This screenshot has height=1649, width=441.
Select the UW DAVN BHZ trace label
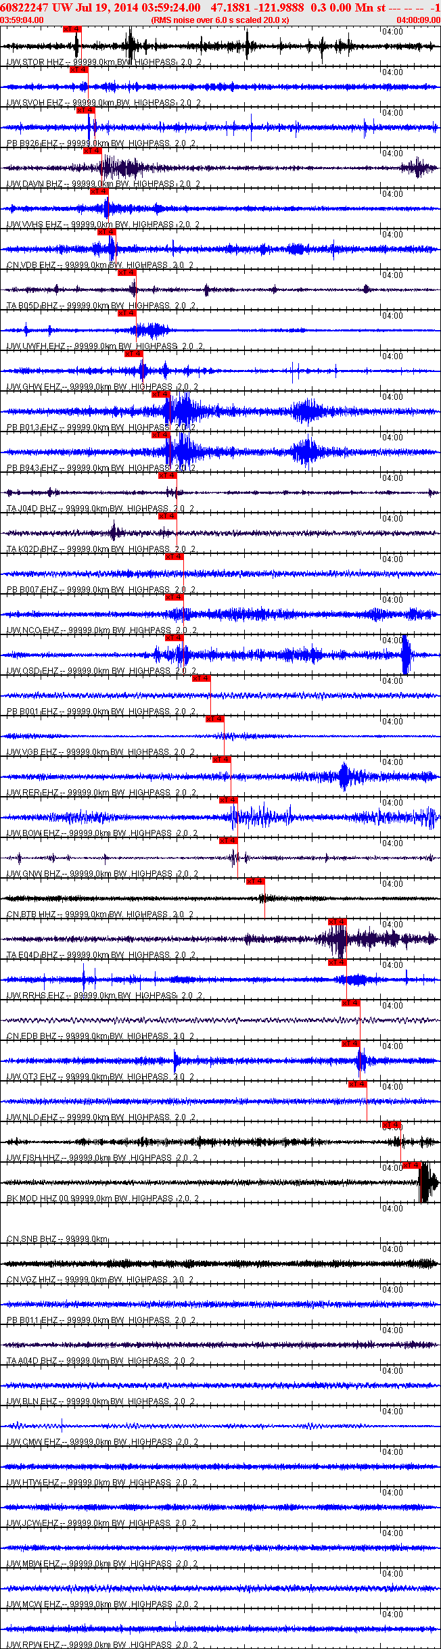point(103,184)
